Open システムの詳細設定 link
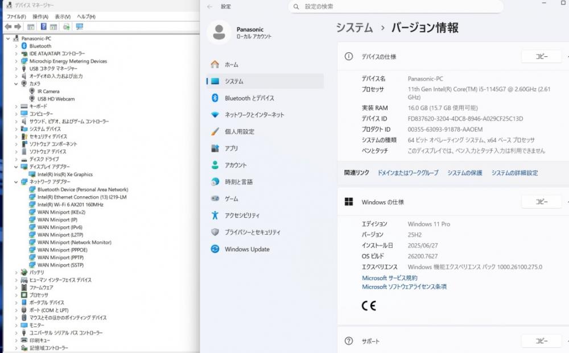Screen dimensions: 569x353 point(514,173)
